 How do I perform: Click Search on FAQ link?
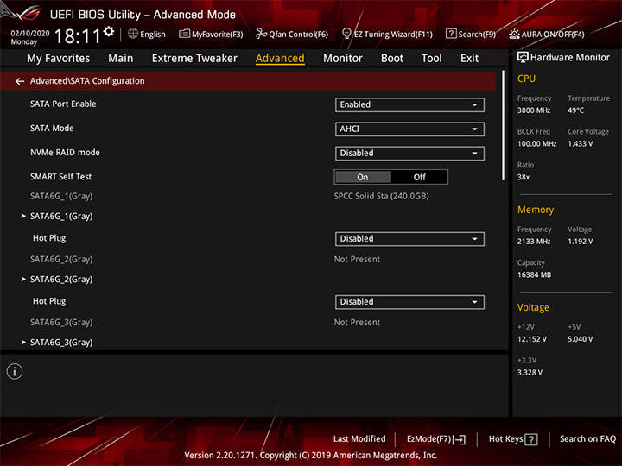pos(587,439)
